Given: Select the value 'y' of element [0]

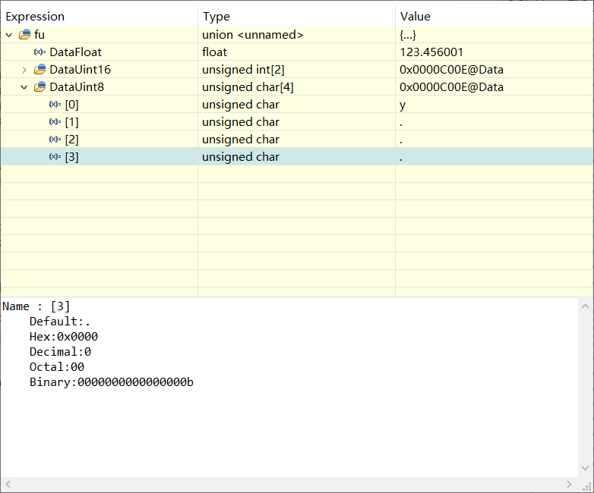Looking at the screenshot, I should coord(403,105).
